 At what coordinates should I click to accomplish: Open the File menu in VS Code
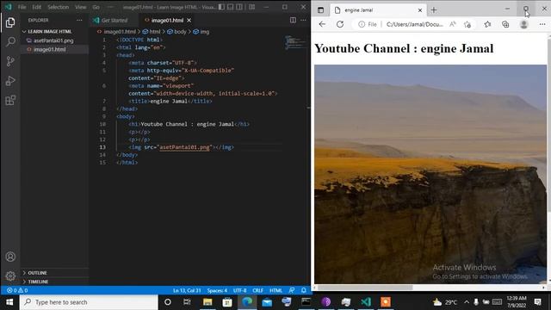click(x=22, y=7)
